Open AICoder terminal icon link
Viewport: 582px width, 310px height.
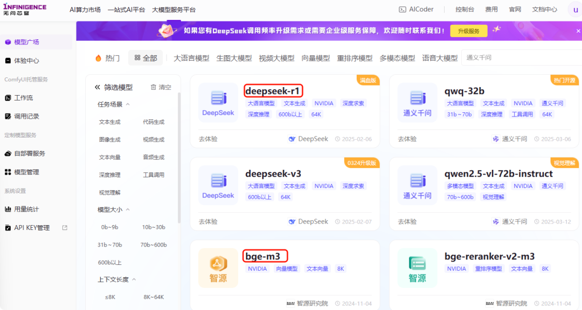tap(403, 10)
